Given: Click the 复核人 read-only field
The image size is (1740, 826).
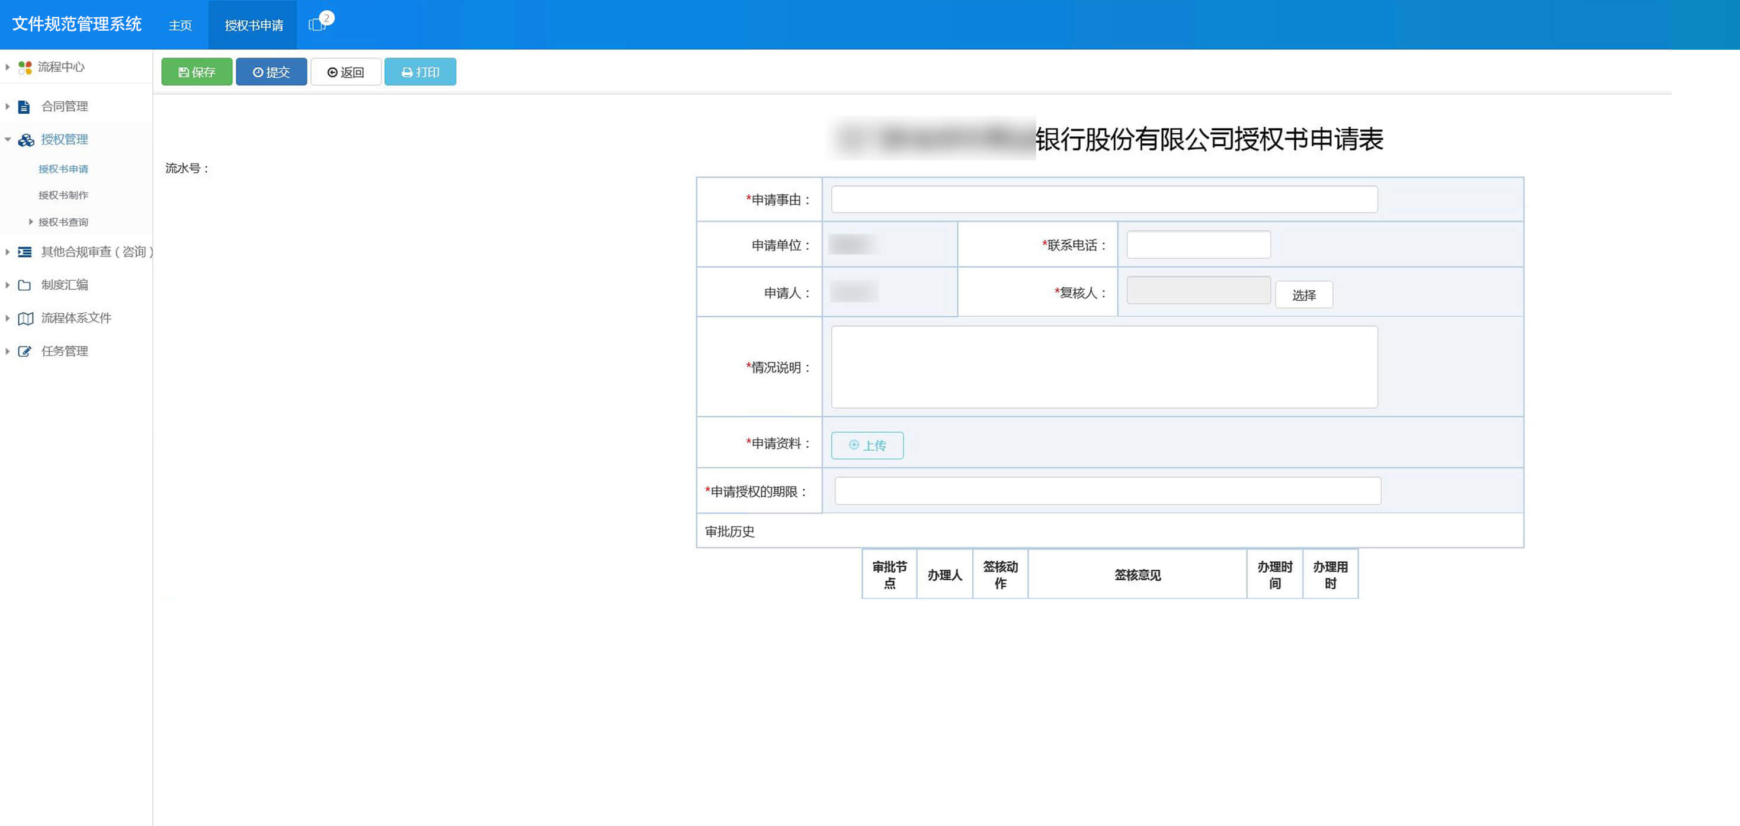Looking at the screenshot, I should pyautogui.click(x=1199, y=290).
